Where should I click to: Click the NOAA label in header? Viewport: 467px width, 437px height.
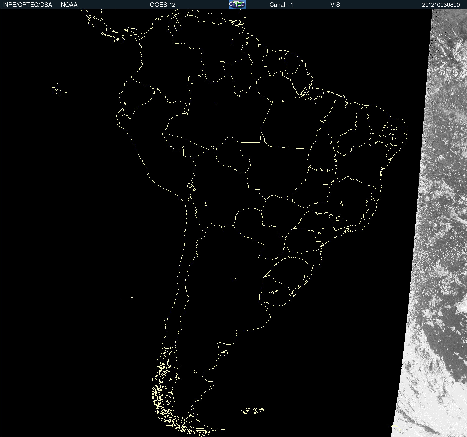coord(69,5)
